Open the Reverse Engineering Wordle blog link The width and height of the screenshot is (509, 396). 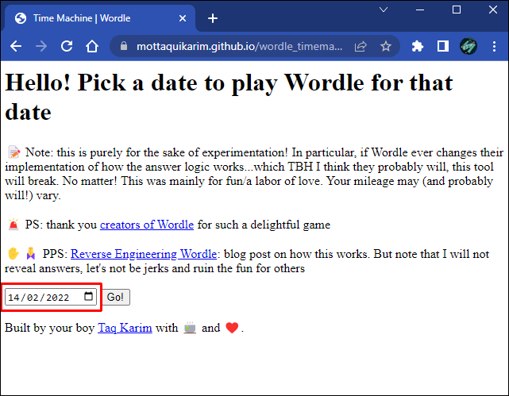coord(144,254)
